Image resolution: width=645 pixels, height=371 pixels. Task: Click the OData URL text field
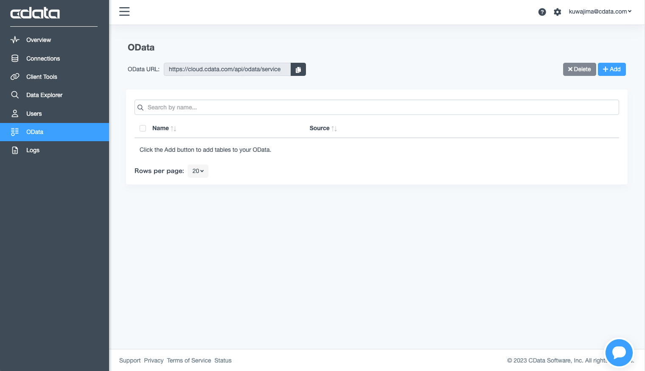point(227,69)
